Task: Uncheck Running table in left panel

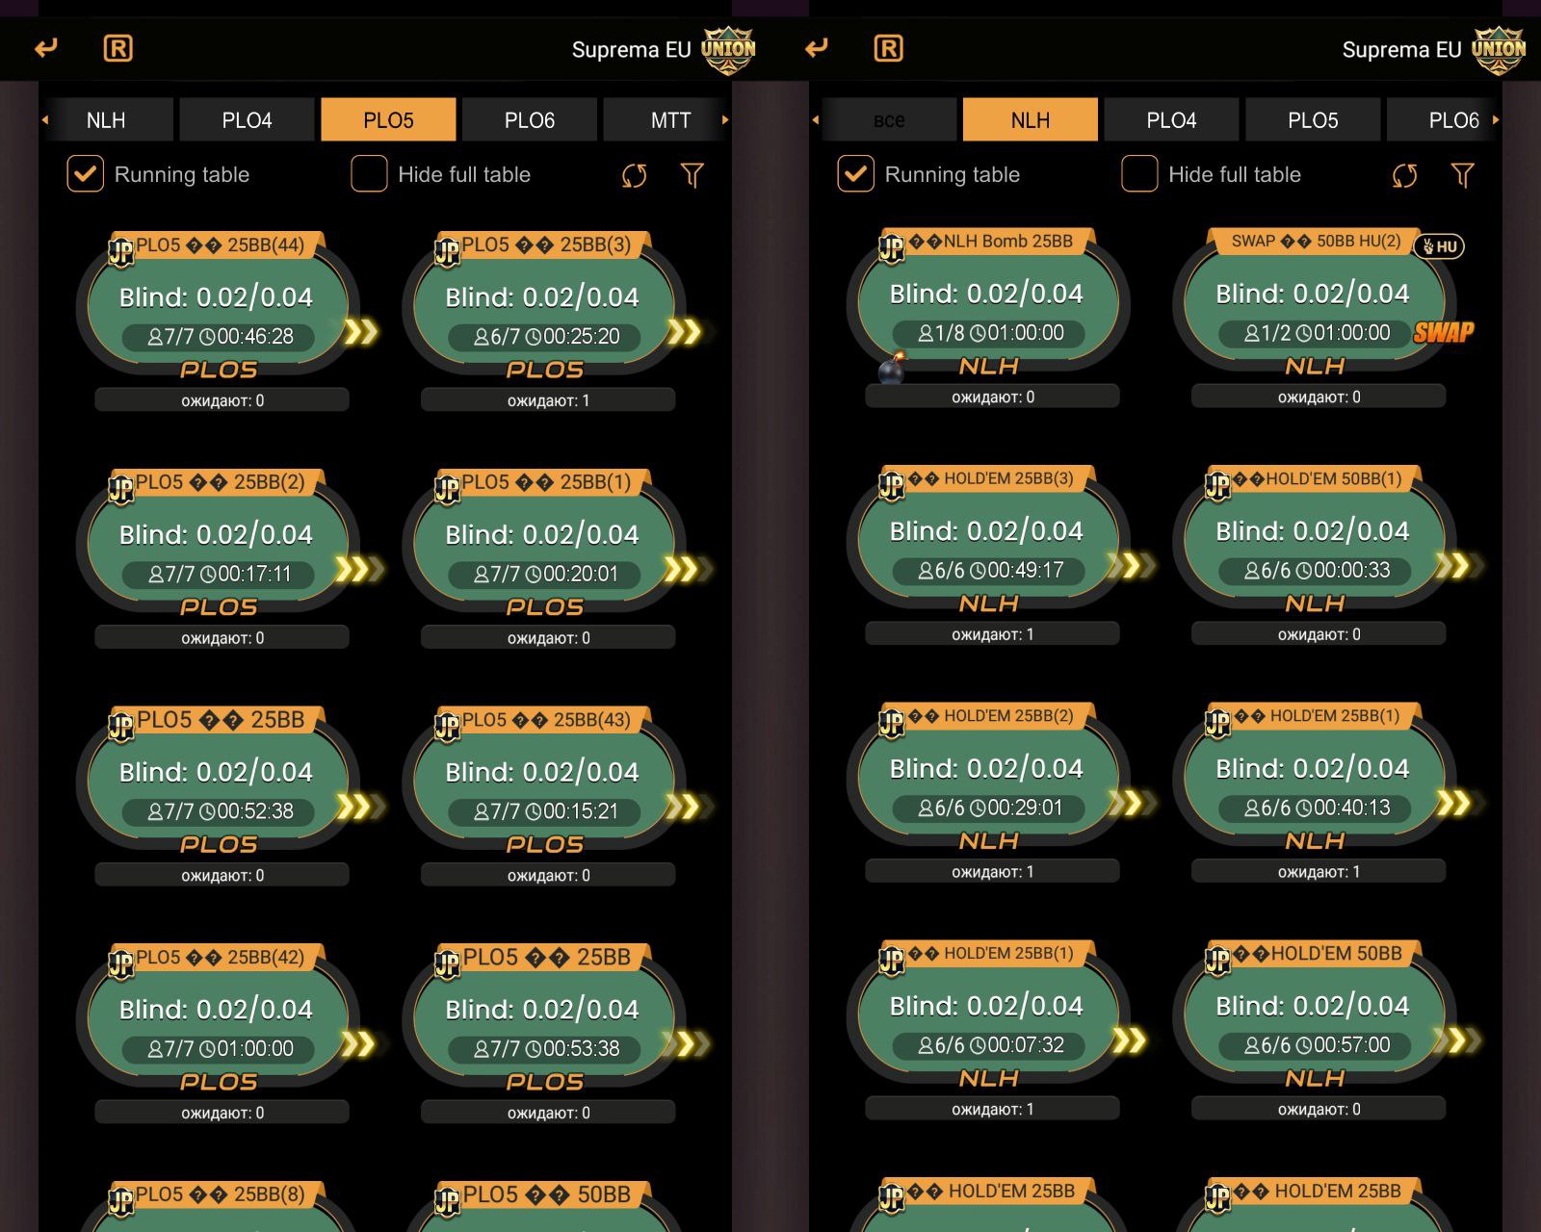Action: coord(86,174)
